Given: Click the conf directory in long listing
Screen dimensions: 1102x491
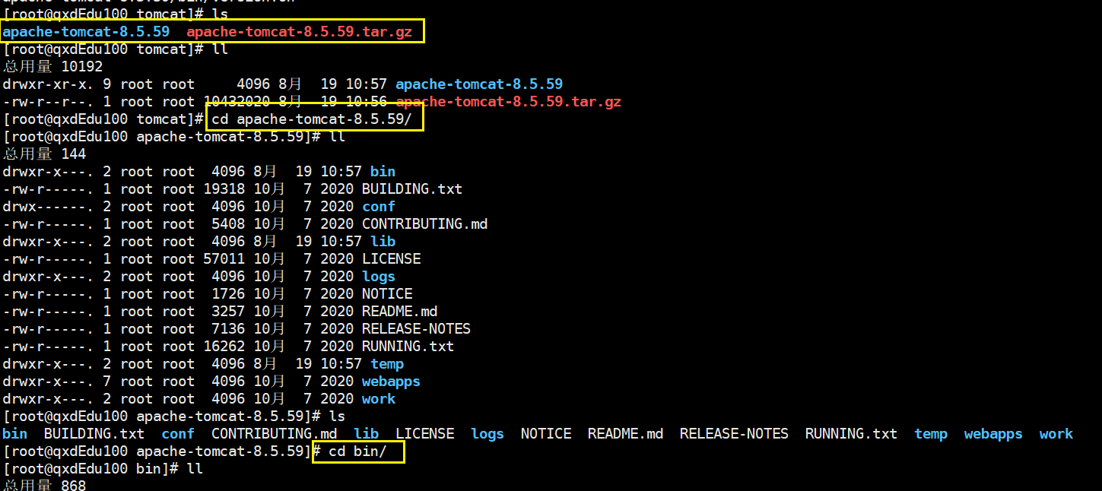Looking at the screenshot, I should (x=379, y=207).
